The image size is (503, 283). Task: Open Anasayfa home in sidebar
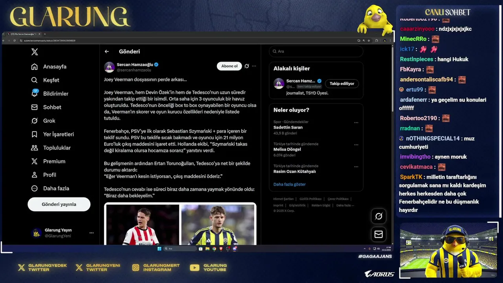click(49, 67)
